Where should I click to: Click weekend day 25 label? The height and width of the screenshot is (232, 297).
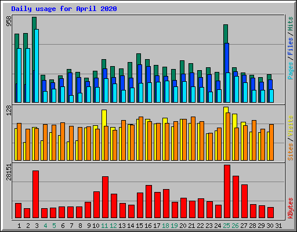(x=226, y=226)
